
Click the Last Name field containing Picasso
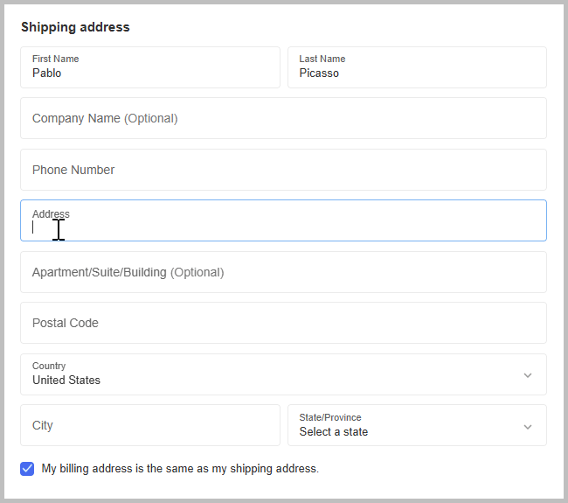tap(417, 67)
